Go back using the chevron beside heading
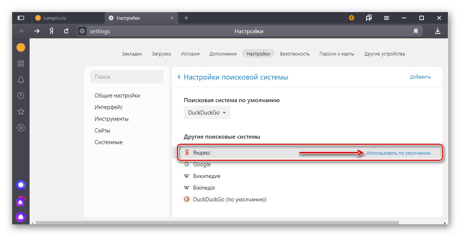Image resolution: width=460 pixels, height=236 pixels. pos(179,77)
